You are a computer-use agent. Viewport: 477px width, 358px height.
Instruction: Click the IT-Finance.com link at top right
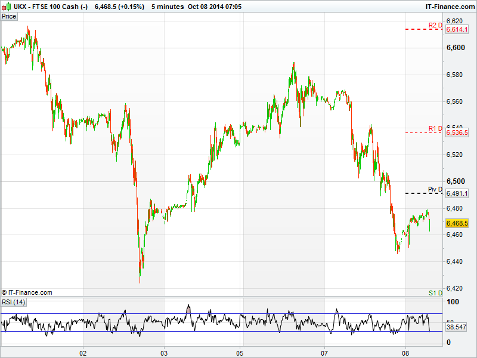click(x=448, y=6)
